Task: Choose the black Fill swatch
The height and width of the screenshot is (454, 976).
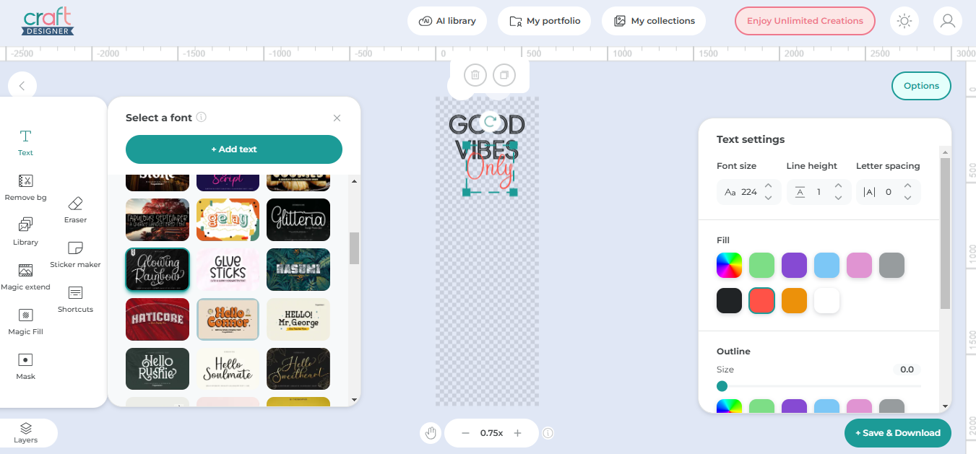Action: [x=729, y=300]
